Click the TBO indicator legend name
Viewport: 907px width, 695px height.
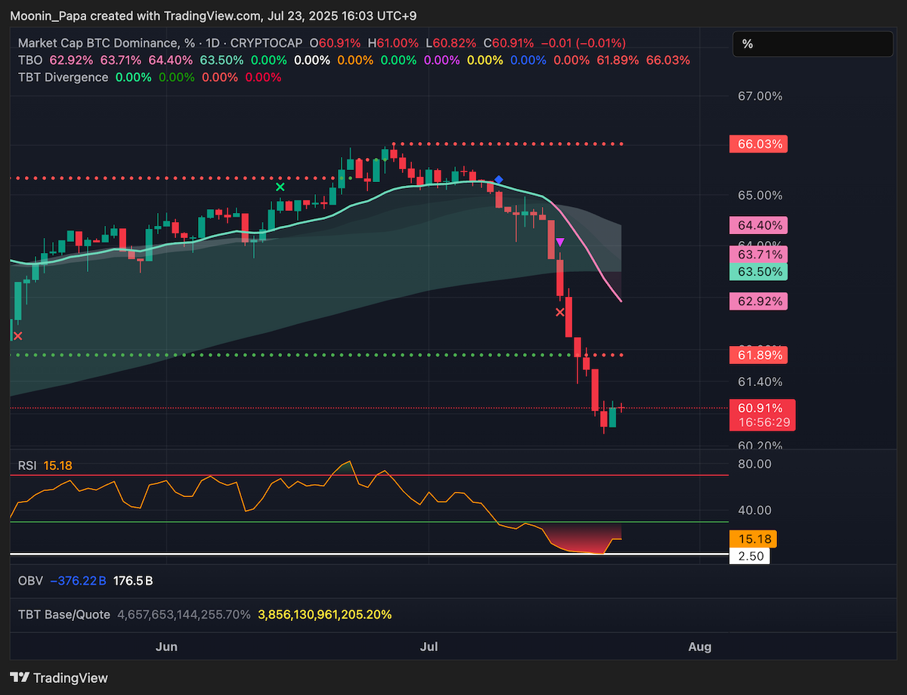click(31, 60)
